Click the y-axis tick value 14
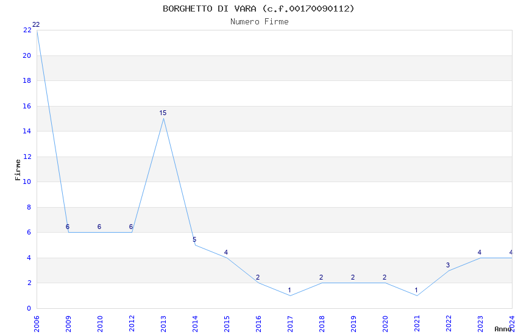 27,132
